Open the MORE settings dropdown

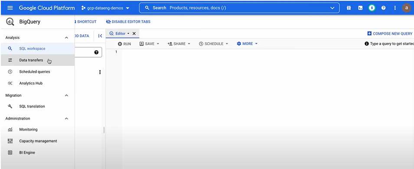coord(247,44)
